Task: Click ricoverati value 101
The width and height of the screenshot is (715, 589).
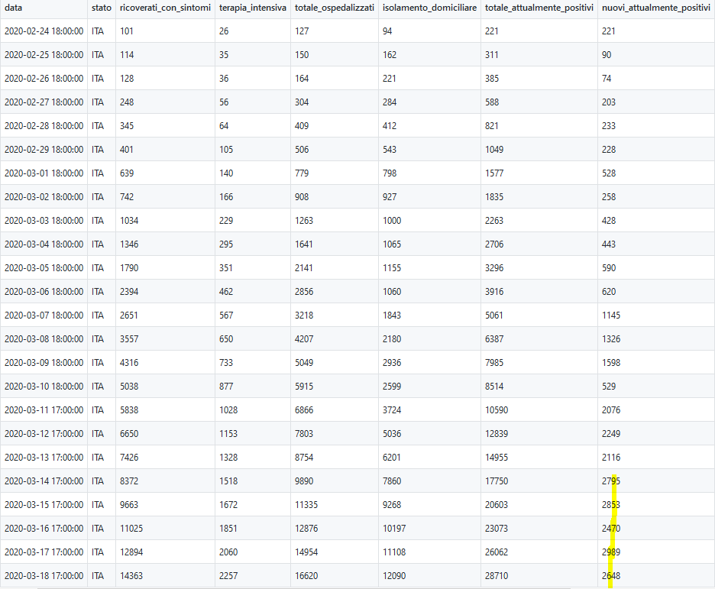Action: 127,31
